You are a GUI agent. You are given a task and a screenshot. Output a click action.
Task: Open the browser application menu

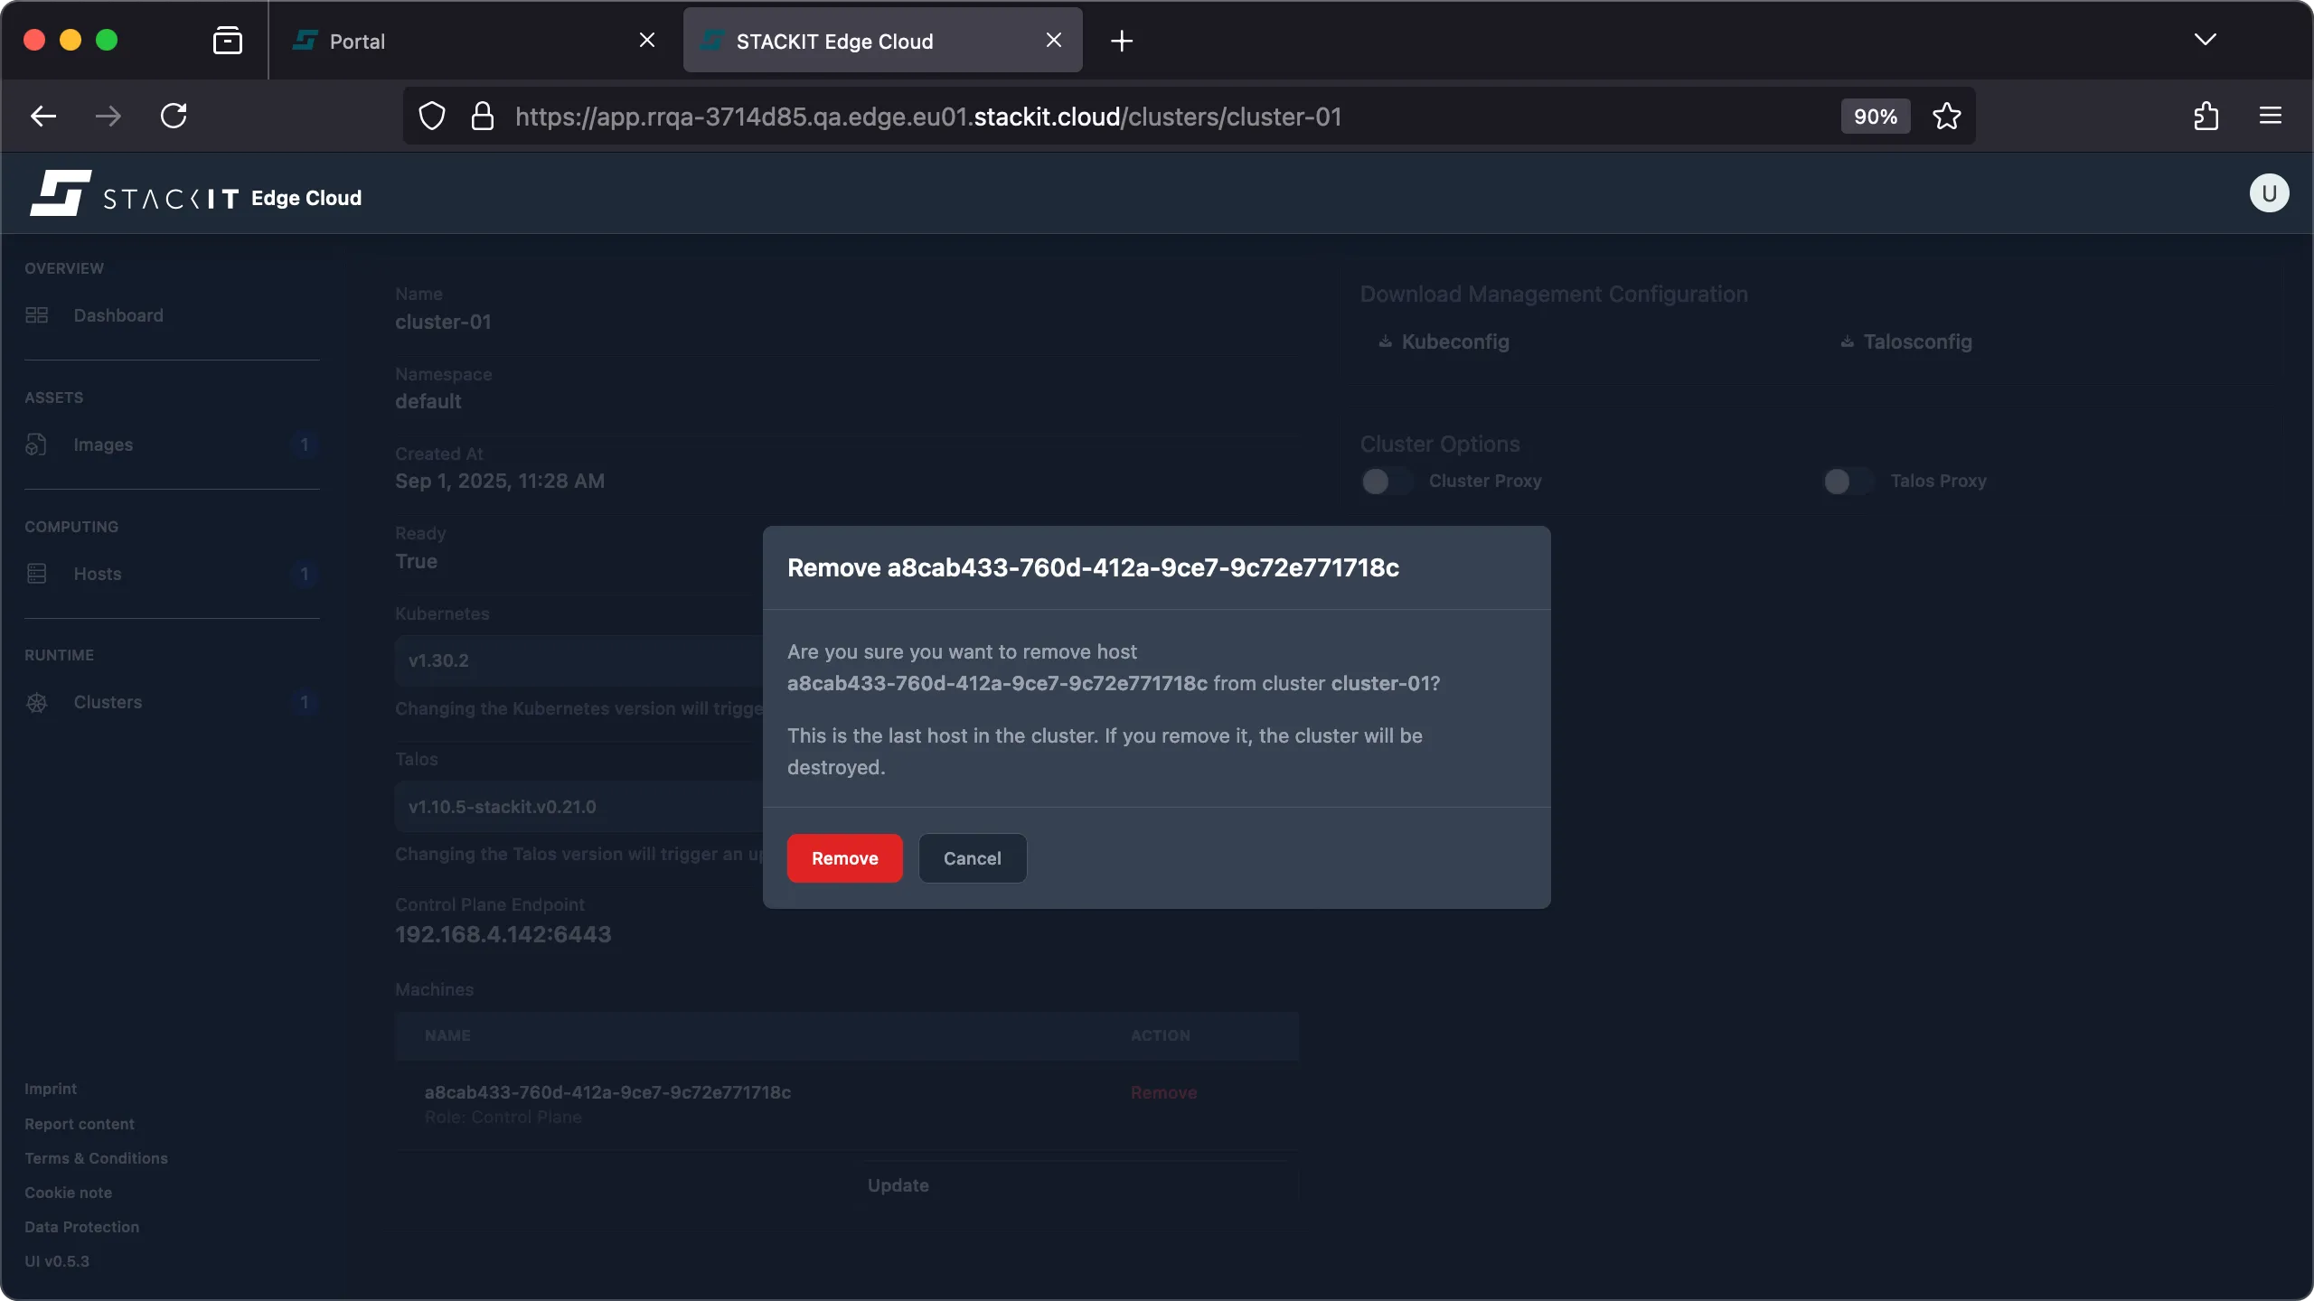coord(2271,116)
